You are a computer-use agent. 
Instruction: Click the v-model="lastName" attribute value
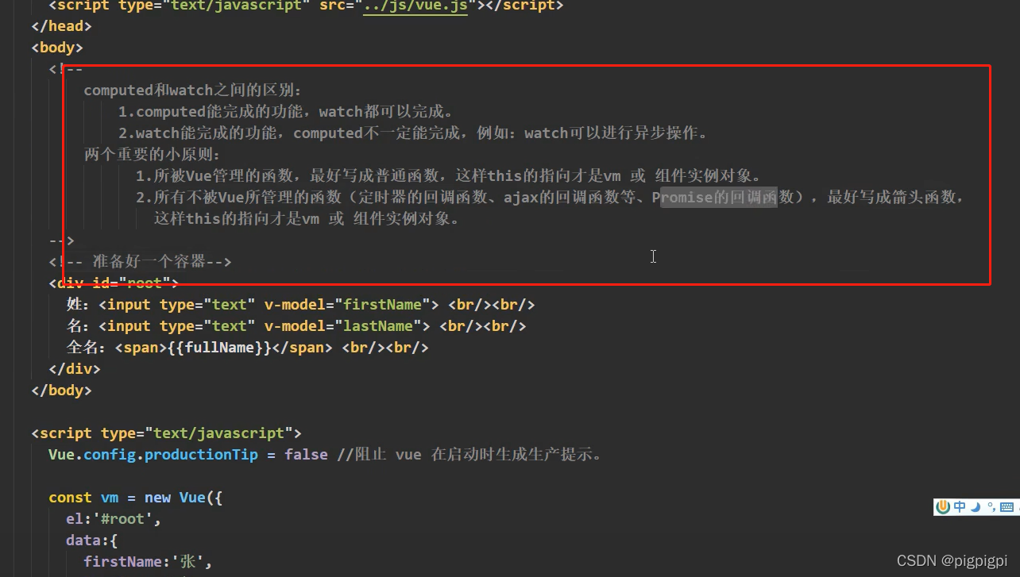pyautogui.click(x=342, y=326)
